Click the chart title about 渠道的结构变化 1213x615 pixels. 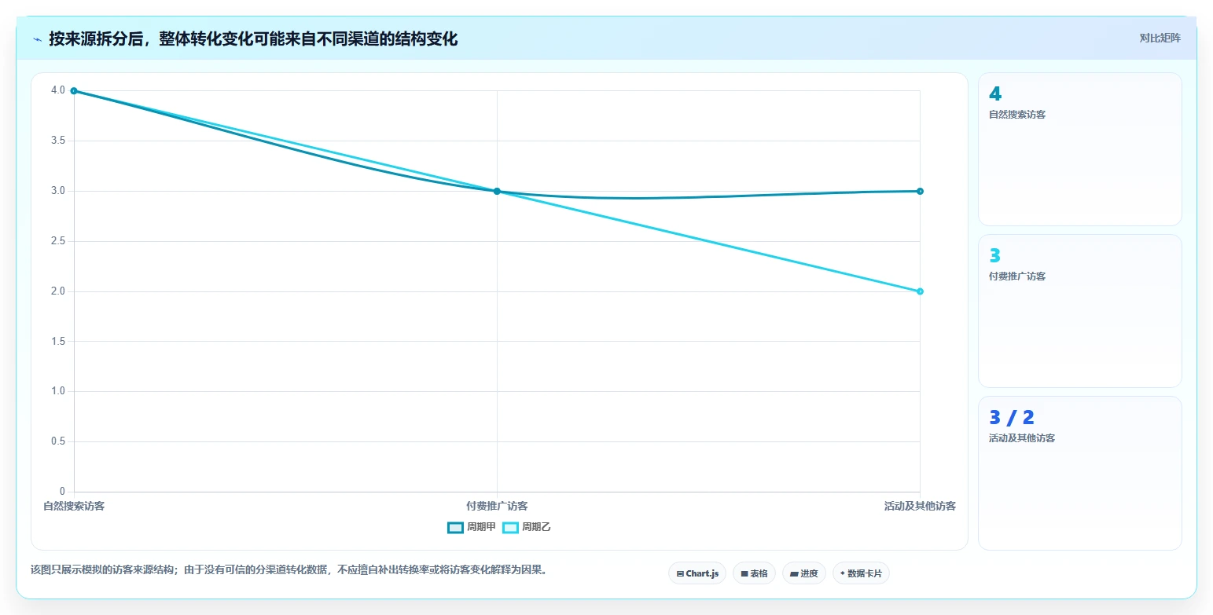[x=253, y=39]
